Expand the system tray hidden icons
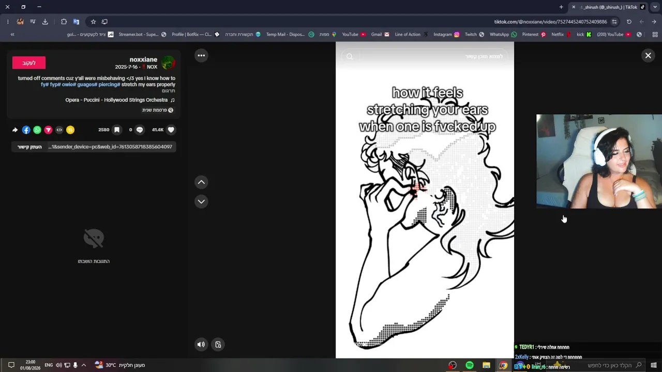Screen dimensions: 662x372 (x=84, y=365)
